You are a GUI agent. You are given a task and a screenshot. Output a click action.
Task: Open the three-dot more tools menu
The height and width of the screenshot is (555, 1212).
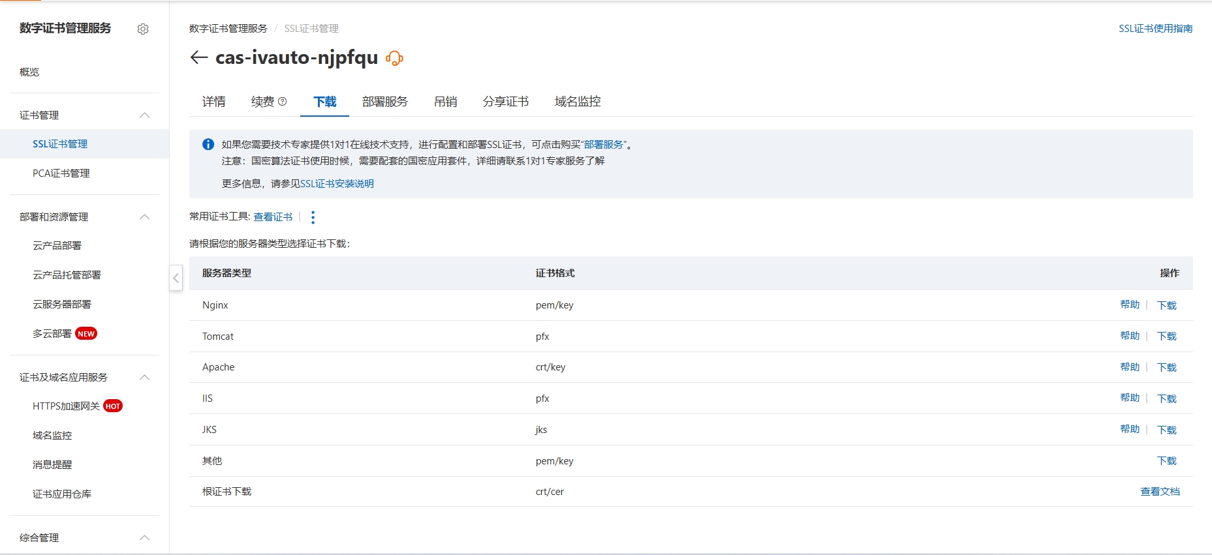[313, 217]
